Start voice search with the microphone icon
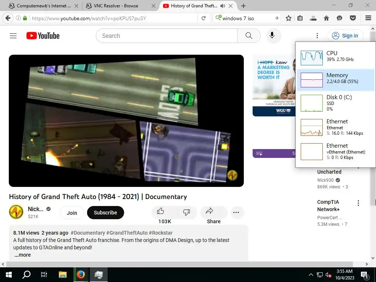The image size is (376, 282). pos(272,36)
